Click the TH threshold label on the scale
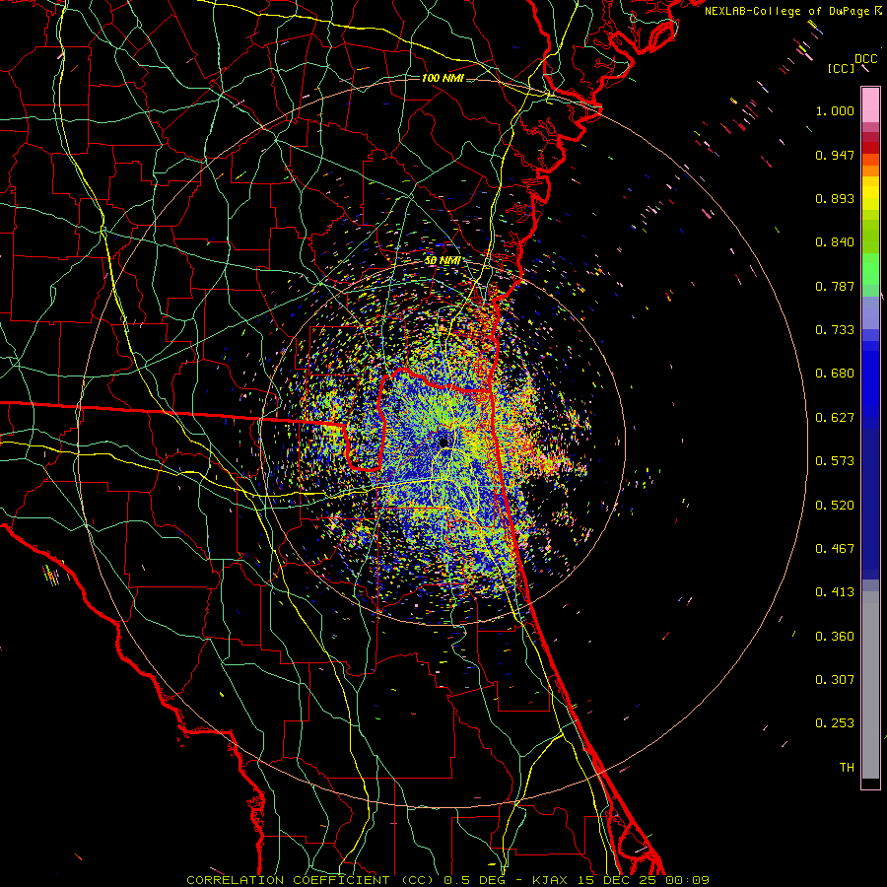Screen dimensions: 887x887 [847, 768]
